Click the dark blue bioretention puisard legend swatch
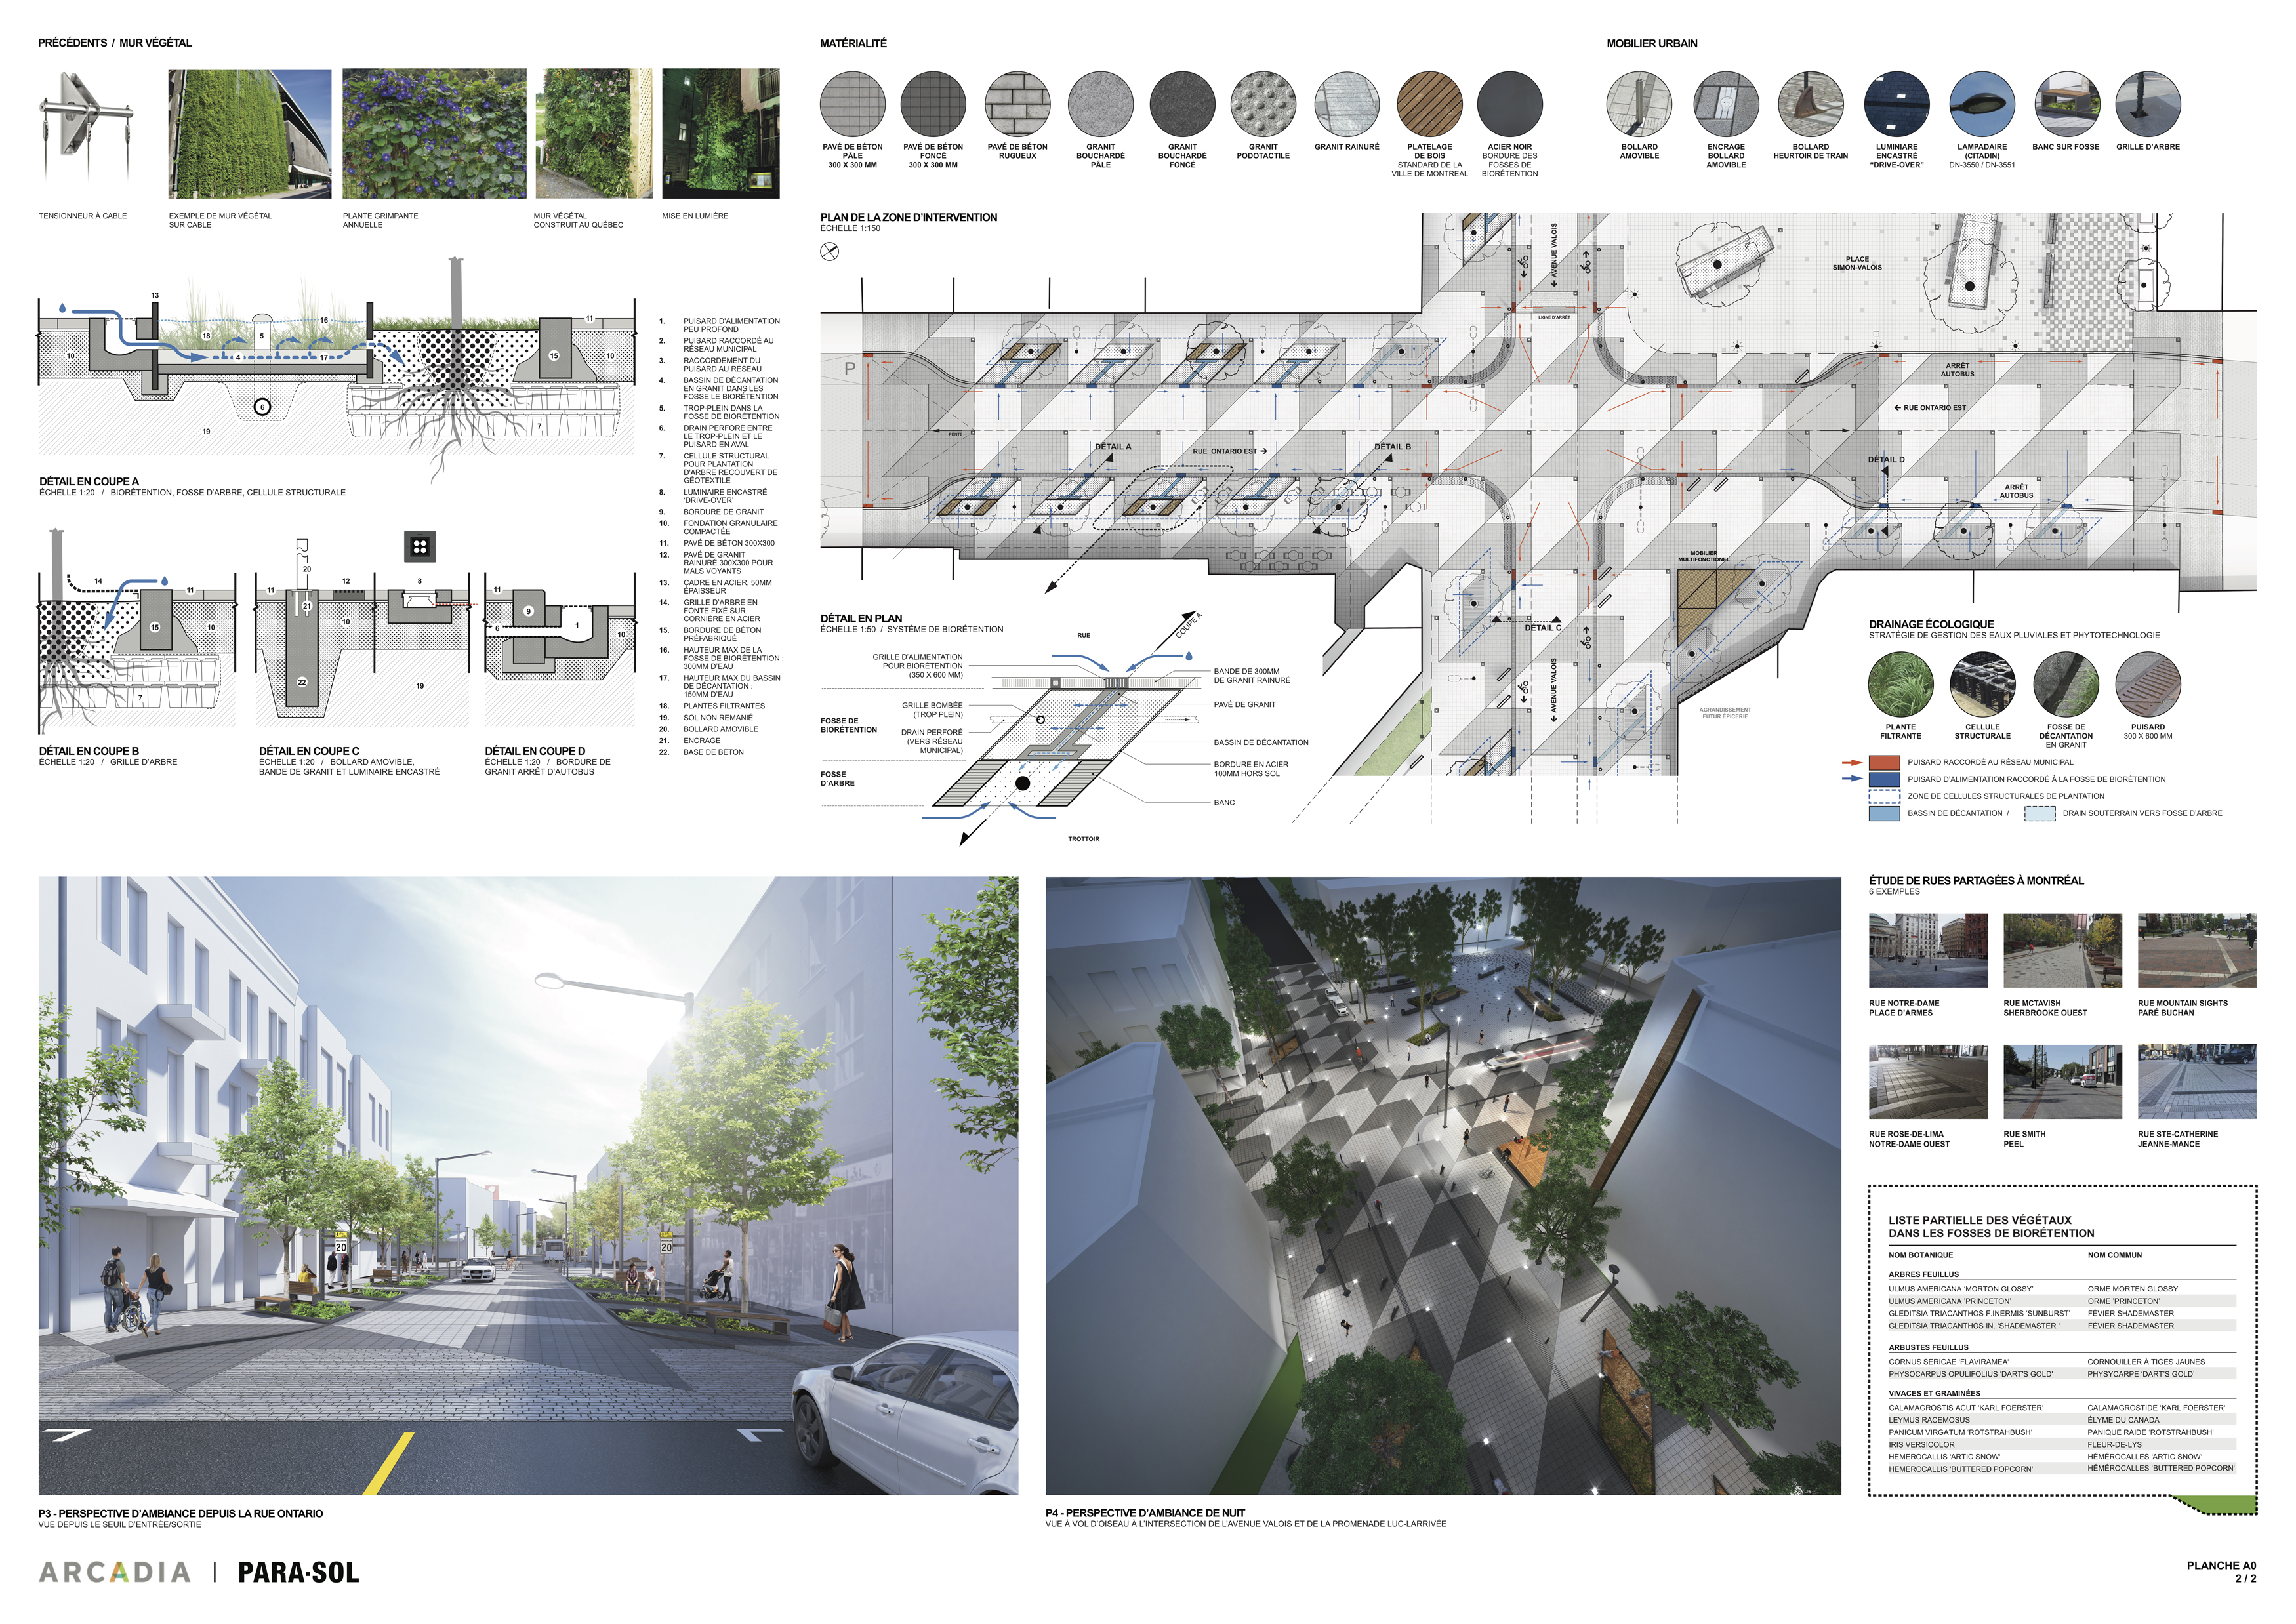This screenshot has height=1624, width=2296. [x=1884, y=779]
